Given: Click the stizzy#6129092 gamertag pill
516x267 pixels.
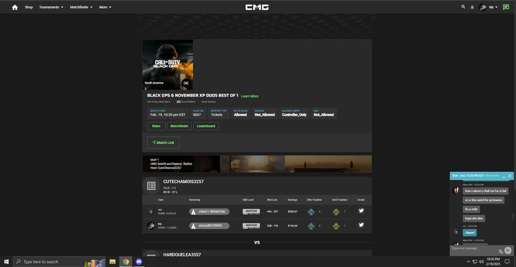Looking at the screenshot, I should click(x=209, y=226).
